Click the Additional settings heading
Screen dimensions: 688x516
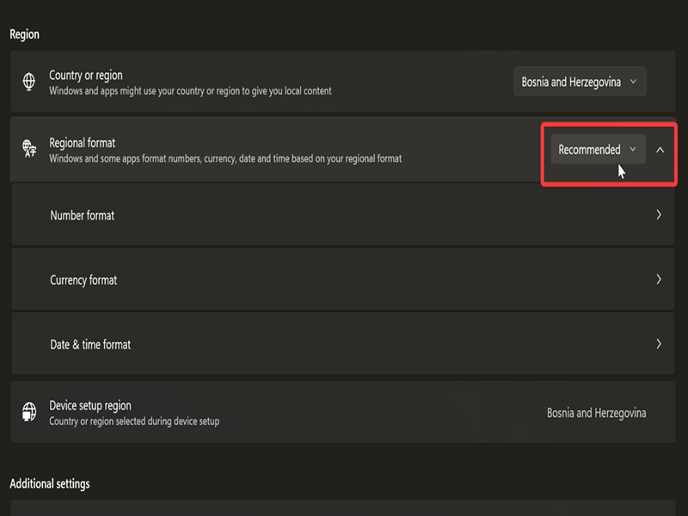point(47,483)
